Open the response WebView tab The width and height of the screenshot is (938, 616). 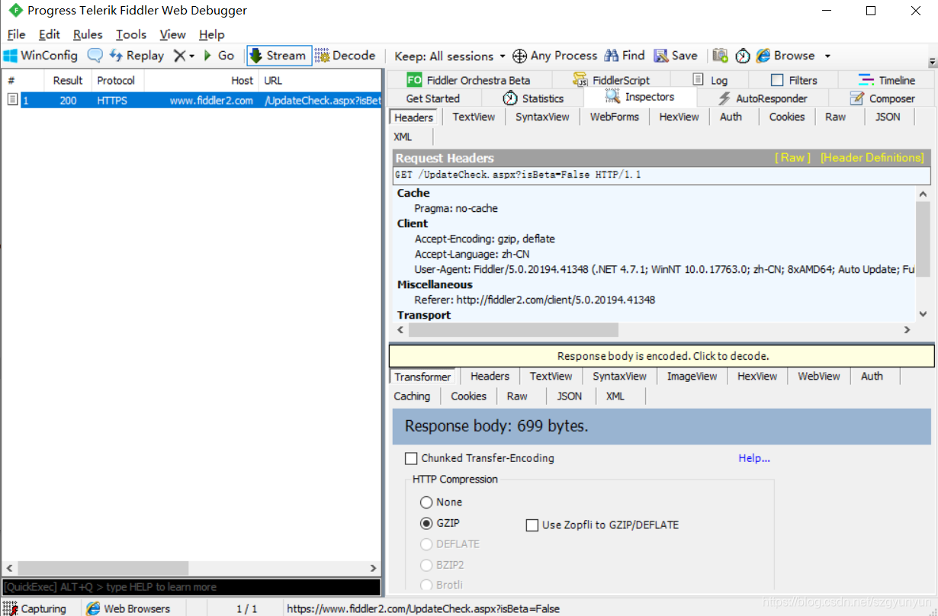point(819,376)
